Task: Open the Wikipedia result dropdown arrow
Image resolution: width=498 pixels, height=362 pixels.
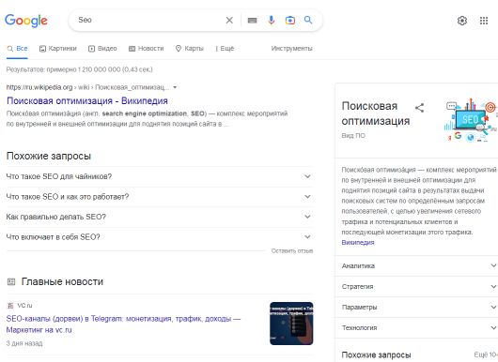Action: click(x=175, y=87)
